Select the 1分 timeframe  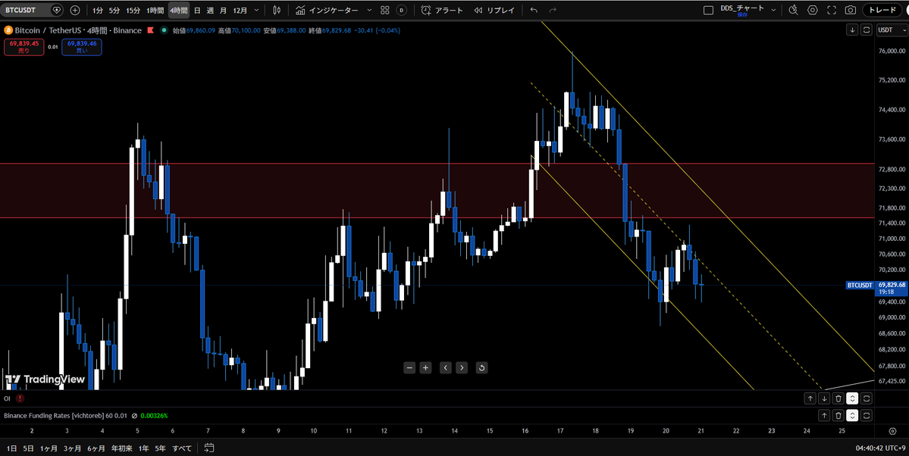[98, 11]
